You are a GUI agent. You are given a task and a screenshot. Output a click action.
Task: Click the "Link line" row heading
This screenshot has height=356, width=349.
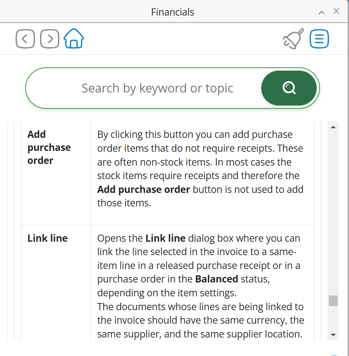[47, 238]
